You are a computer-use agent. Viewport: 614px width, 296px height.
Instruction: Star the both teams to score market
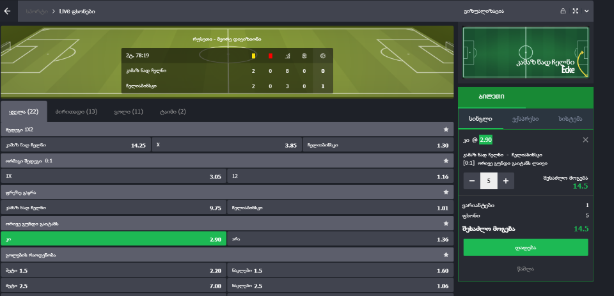446,223
